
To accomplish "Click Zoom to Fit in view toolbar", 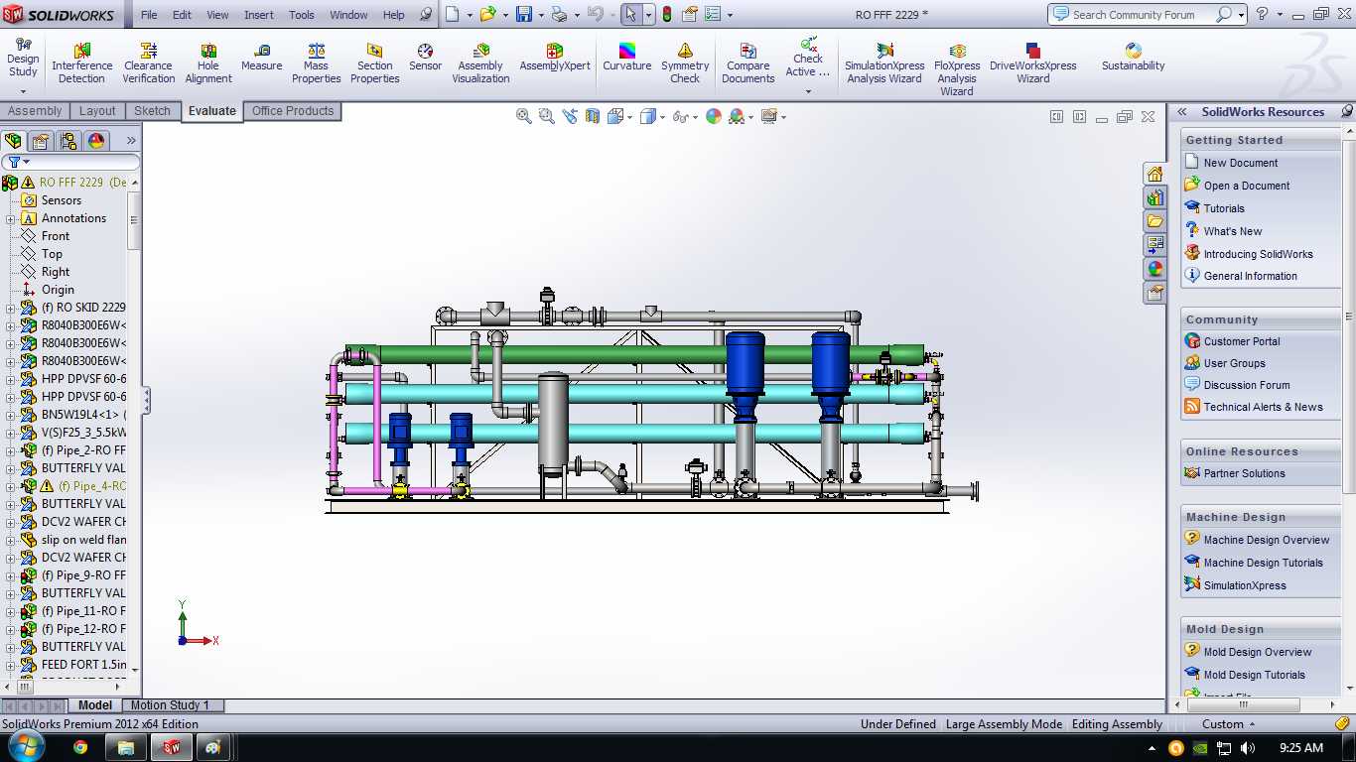I will pos(524,116).
